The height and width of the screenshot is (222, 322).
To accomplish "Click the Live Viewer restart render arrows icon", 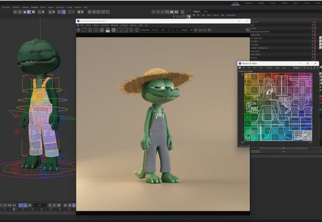I will [84, 30].
